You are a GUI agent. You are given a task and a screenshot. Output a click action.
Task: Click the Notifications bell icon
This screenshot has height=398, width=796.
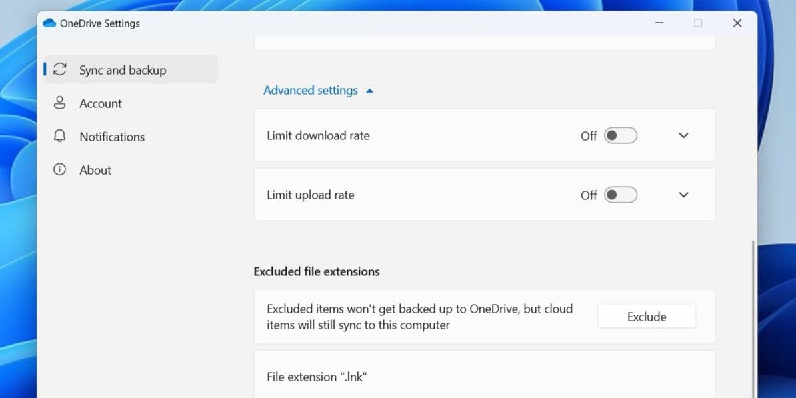click(x=60, y=136)
